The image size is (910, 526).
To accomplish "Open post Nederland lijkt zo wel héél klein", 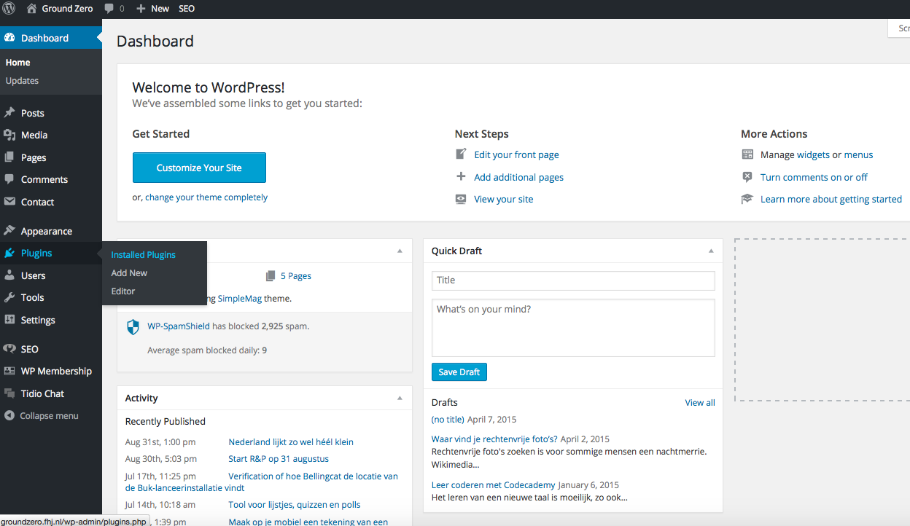I will pyautogui.click(x=291, y=442).
